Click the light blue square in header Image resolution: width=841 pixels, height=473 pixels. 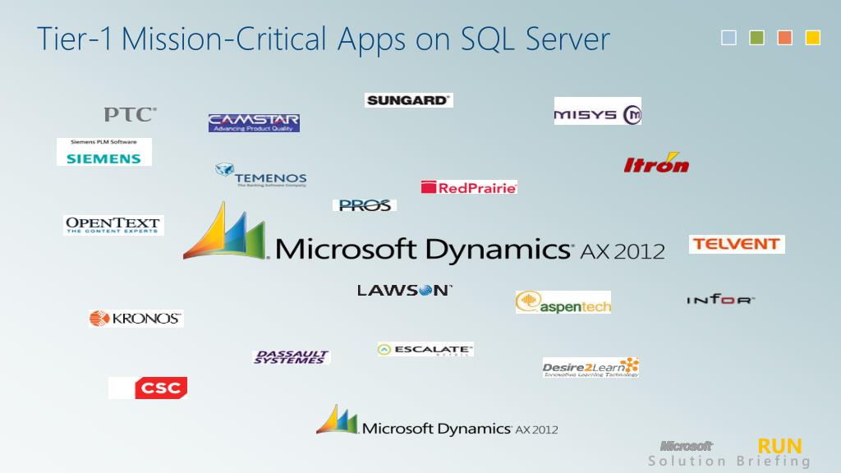pyautogui.click(x=729, y=38)
